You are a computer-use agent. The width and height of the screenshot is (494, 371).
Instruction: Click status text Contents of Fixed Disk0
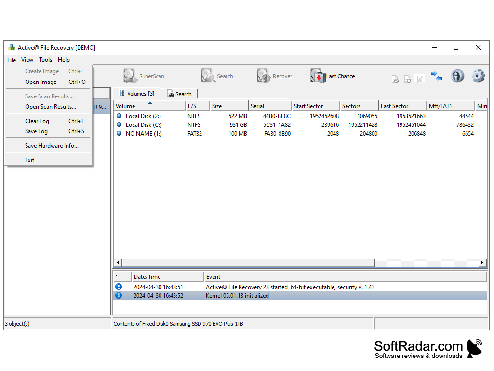178,323
